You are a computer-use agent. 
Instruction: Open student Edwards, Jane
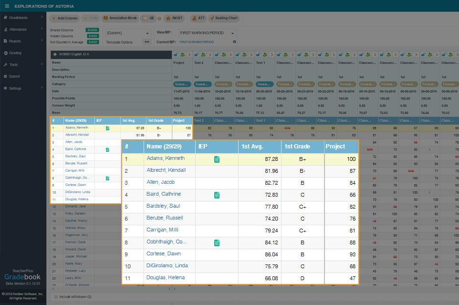pyautogui.click(x=75, y=206)
